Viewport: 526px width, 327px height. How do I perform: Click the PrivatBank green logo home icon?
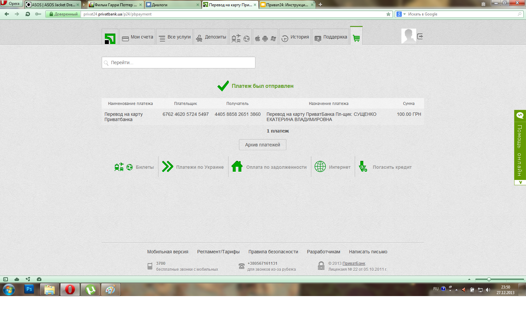point(110,39)
